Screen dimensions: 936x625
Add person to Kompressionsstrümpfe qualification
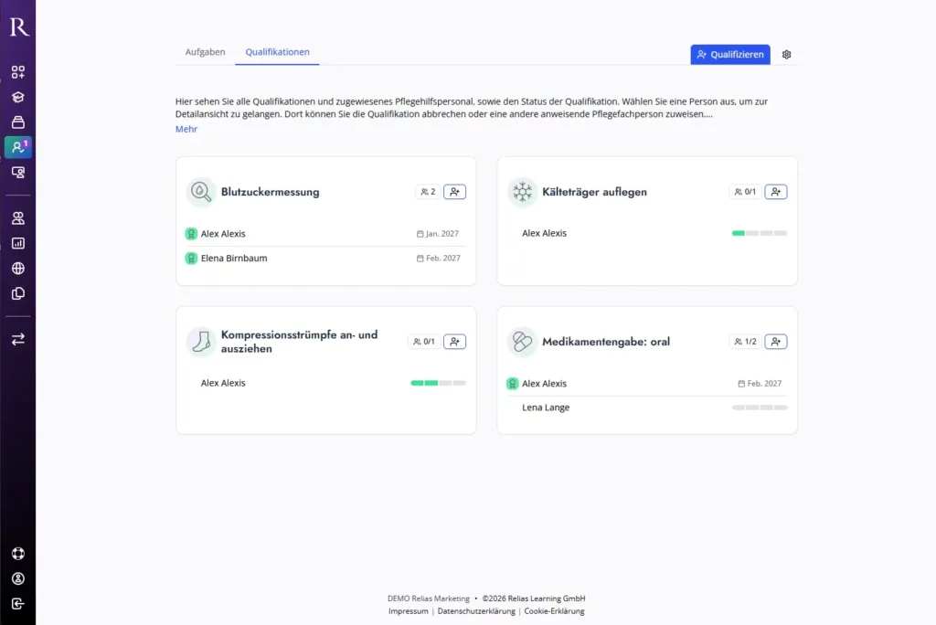[x=455, y=342]
